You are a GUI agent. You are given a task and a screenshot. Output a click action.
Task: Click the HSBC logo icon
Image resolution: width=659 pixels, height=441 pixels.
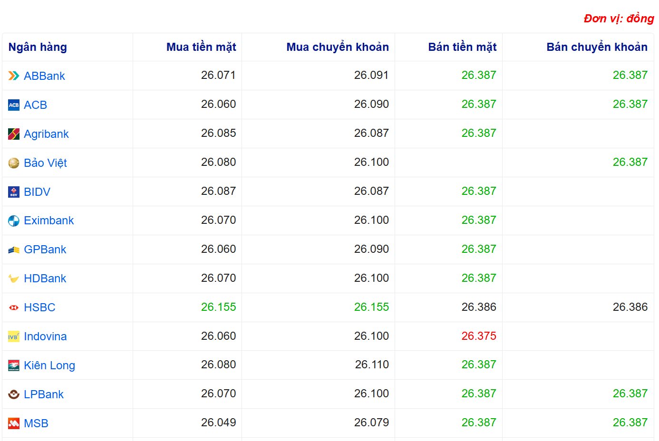pos(14,308)
